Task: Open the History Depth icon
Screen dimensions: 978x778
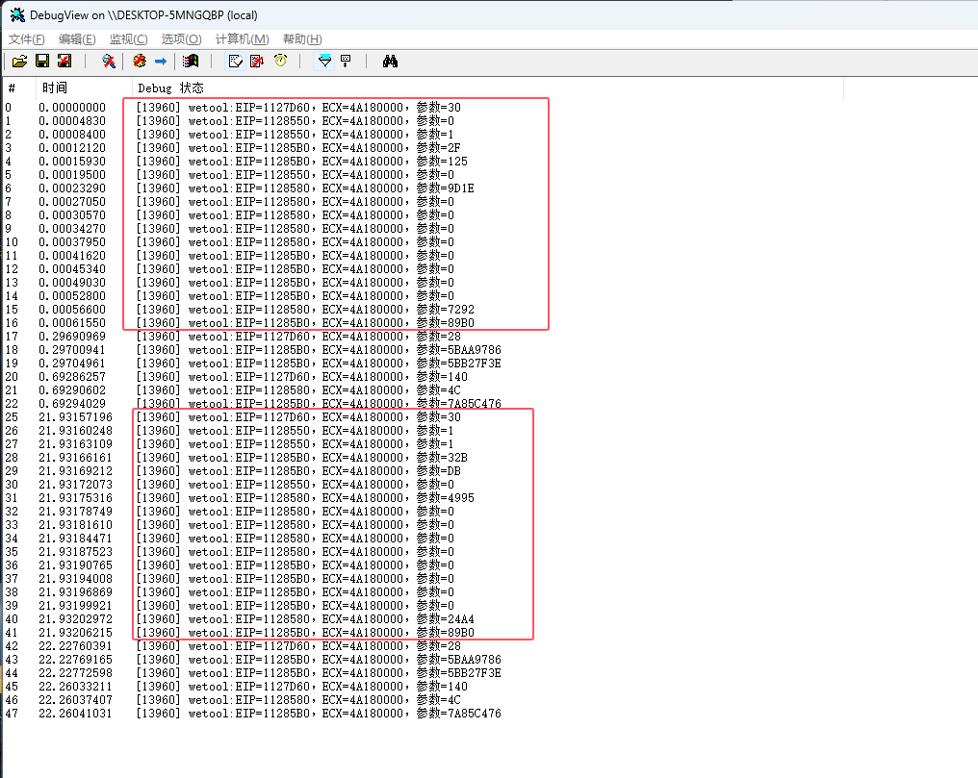Action: click(x=347, y=61)
